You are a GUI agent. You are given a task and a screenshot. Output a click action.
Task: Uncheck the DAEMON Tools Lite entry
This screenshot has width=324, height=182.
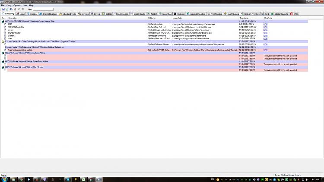point(5,27)
